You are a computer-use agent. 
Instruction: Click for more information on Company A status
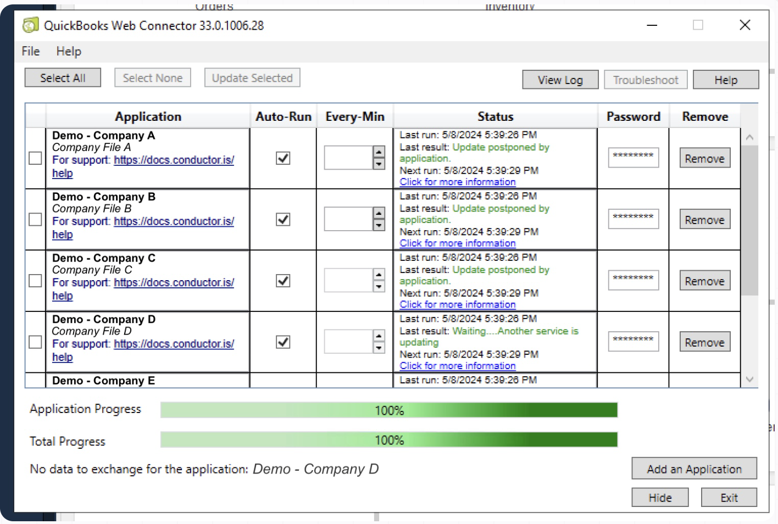point(458,182)
